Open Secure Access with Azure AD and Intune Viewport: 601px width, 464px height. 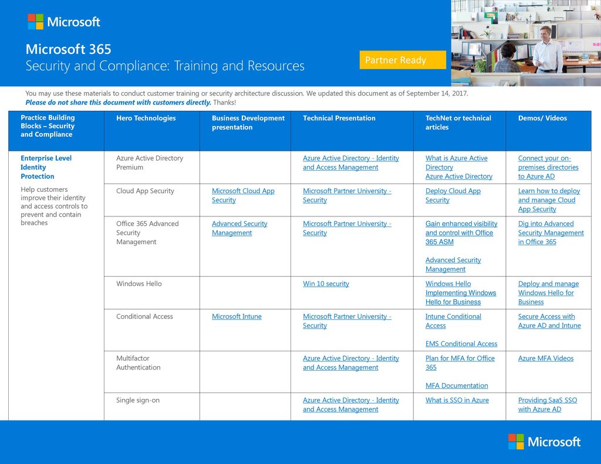549,321
